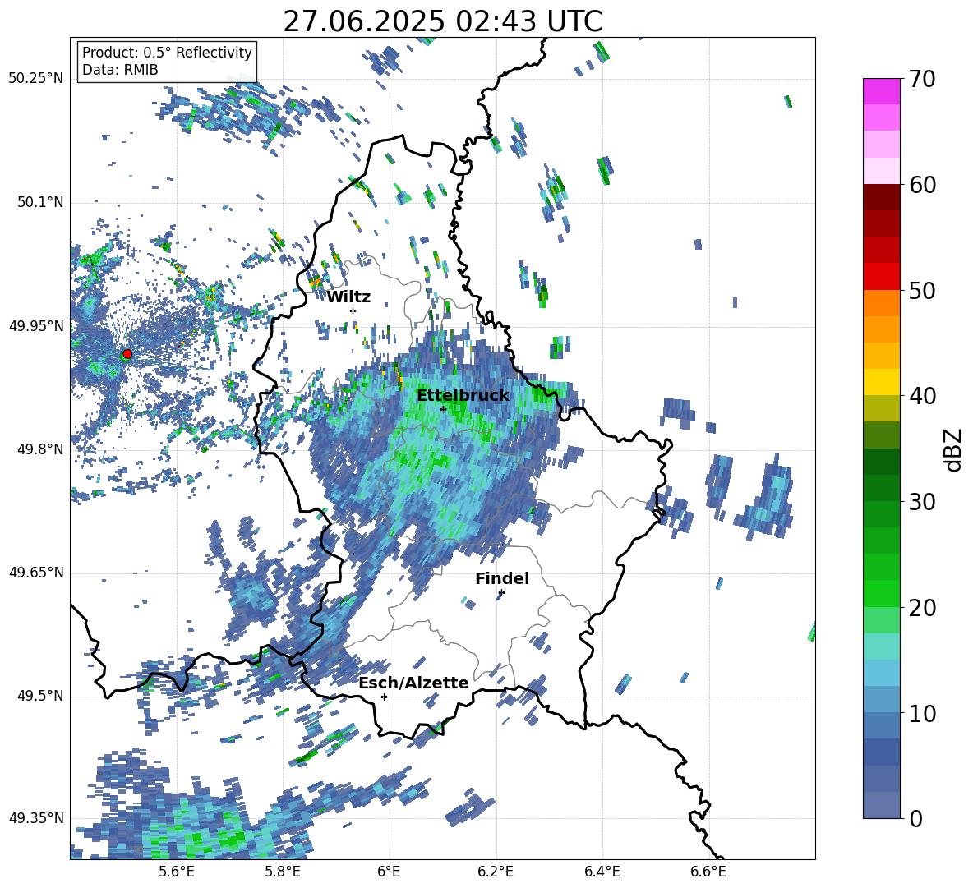Click the Data: RMIB text
Screen dimensions: 973x888
point(120,70)
